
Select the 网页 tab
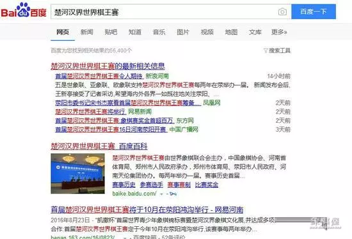pos(63,32)
